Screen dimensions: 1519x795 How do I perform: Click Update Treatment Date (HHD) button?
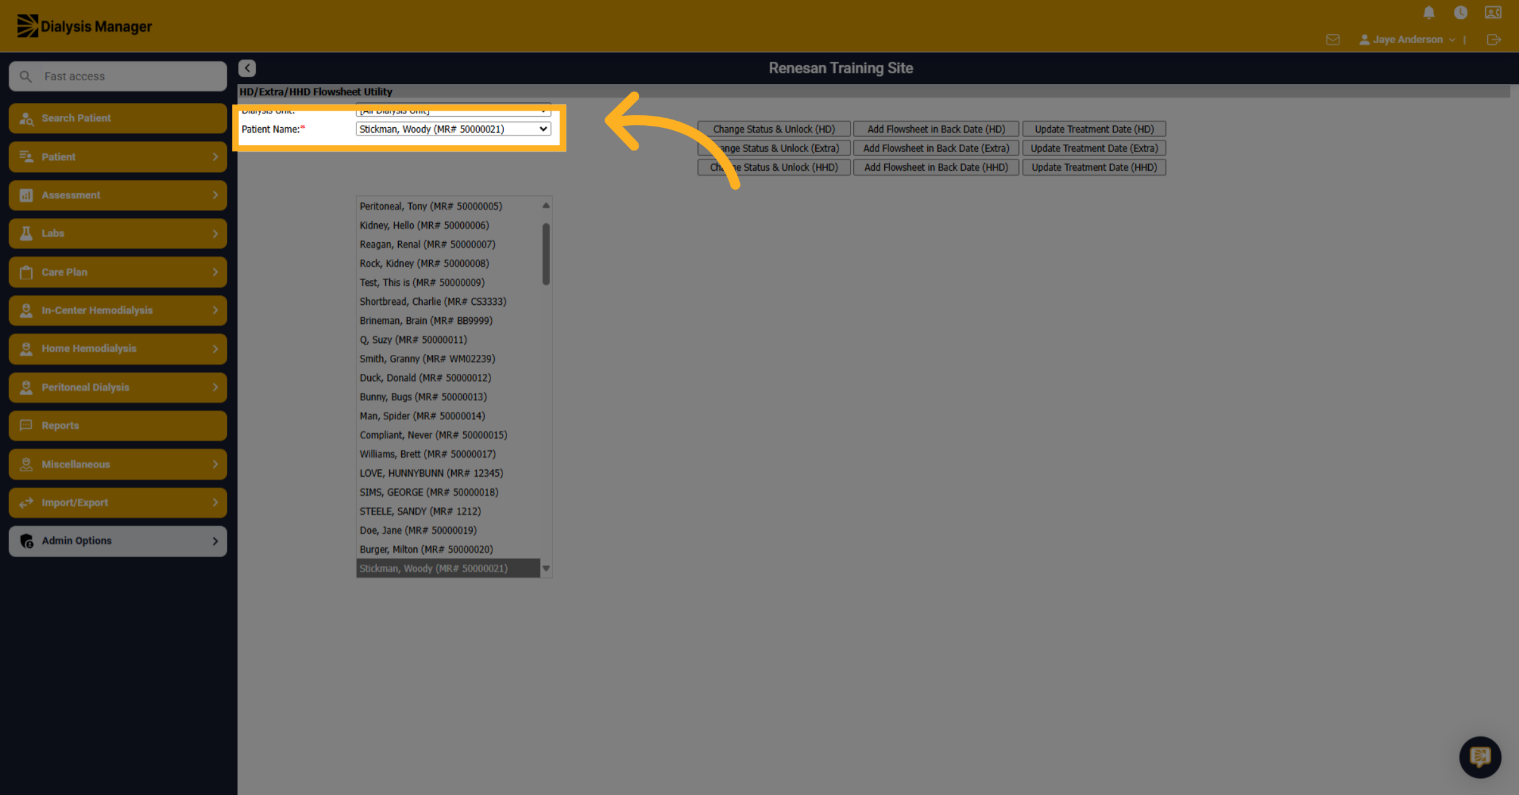(x=1094, y=167)
